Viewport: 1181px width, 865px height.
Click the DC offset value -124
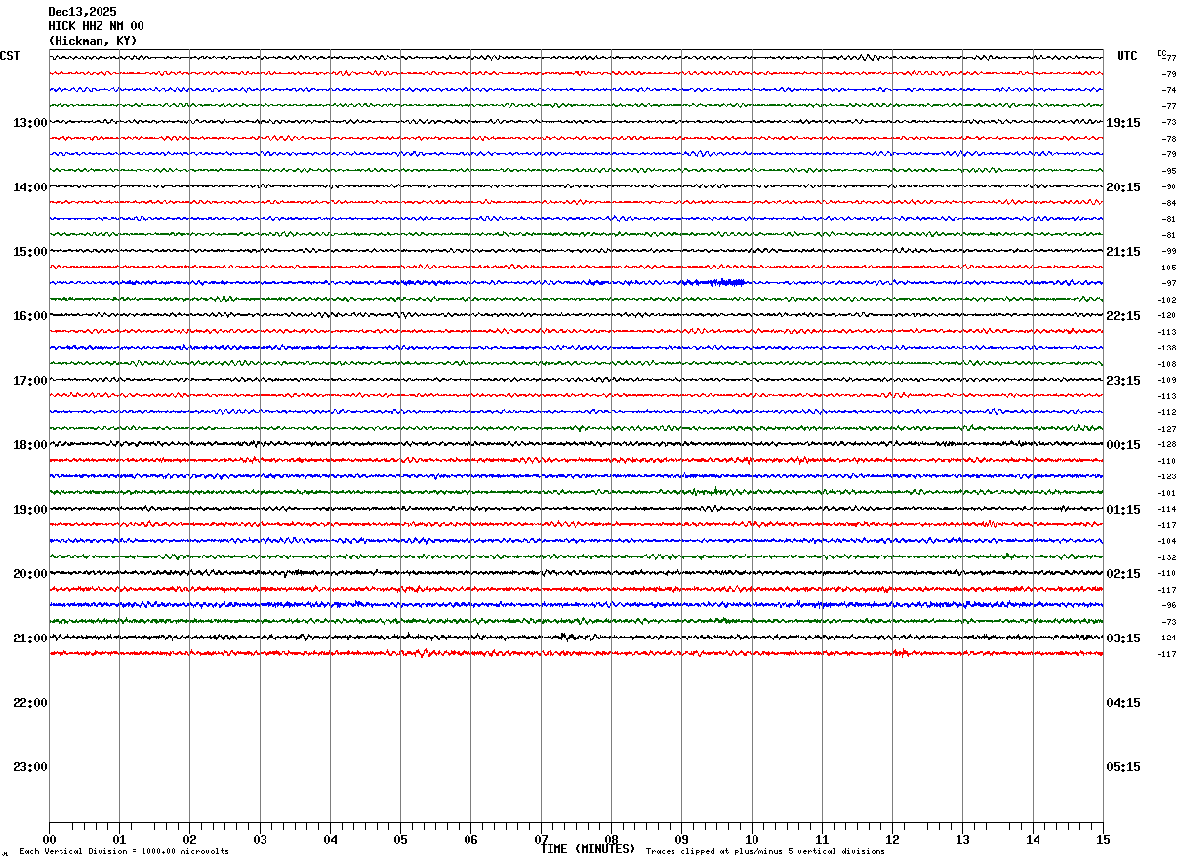1166,638
